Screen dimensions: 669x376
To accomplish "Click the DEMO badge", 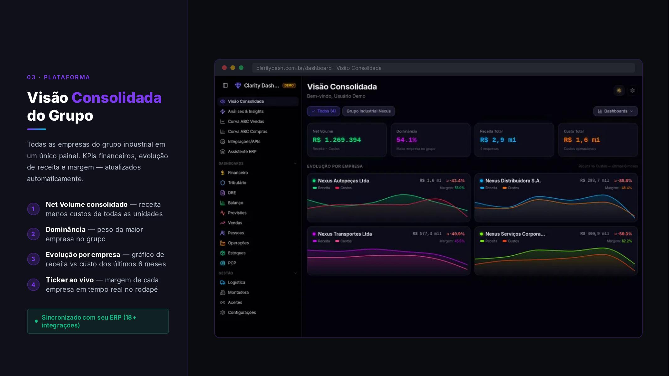I will [x=289, y=85].
